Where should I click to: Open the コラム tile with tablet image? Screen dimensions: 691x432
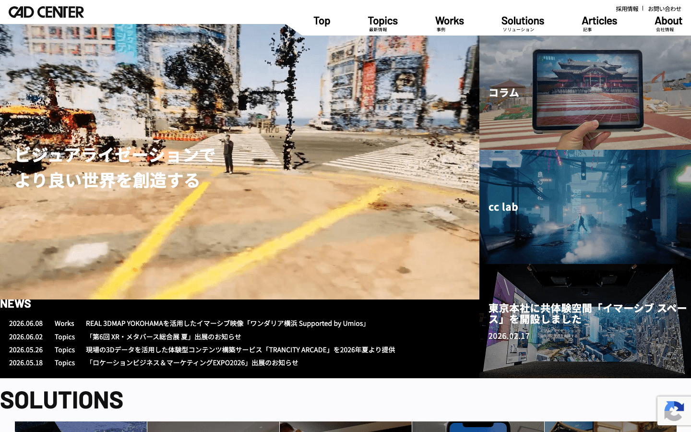point(585,93)
